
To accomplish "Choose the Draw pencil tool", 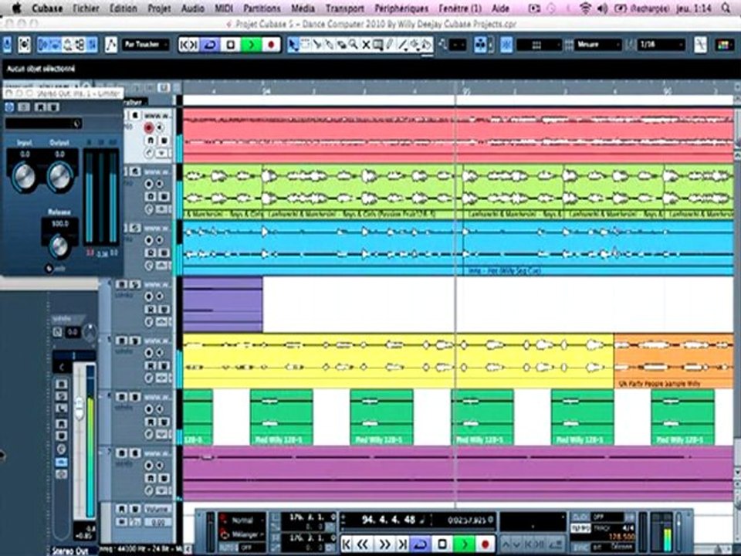I will coord(390,45).
